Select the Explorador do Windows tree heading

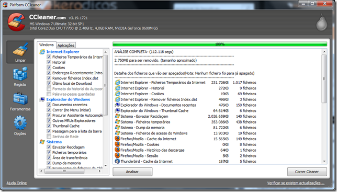68,99
